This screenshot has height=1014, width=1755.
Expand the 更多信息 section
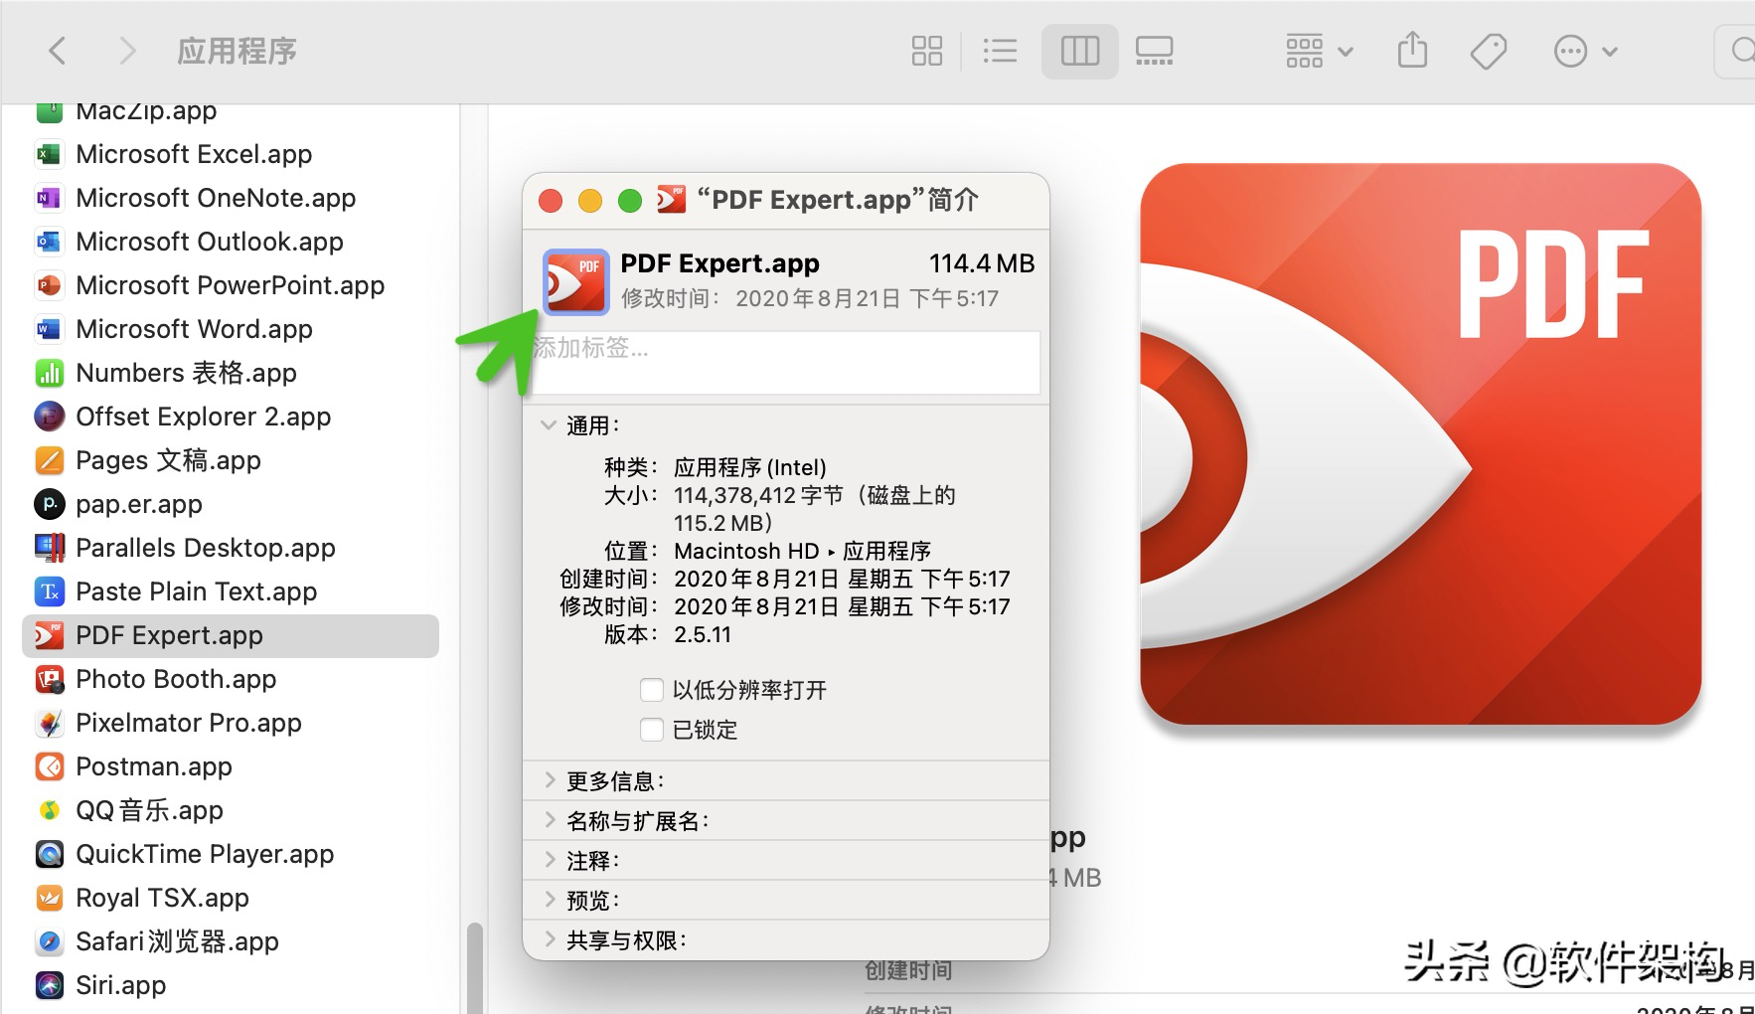(549, 780)
